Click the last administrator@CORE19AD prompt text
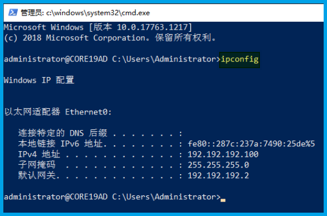327x216 pixels. click(112, 197)
